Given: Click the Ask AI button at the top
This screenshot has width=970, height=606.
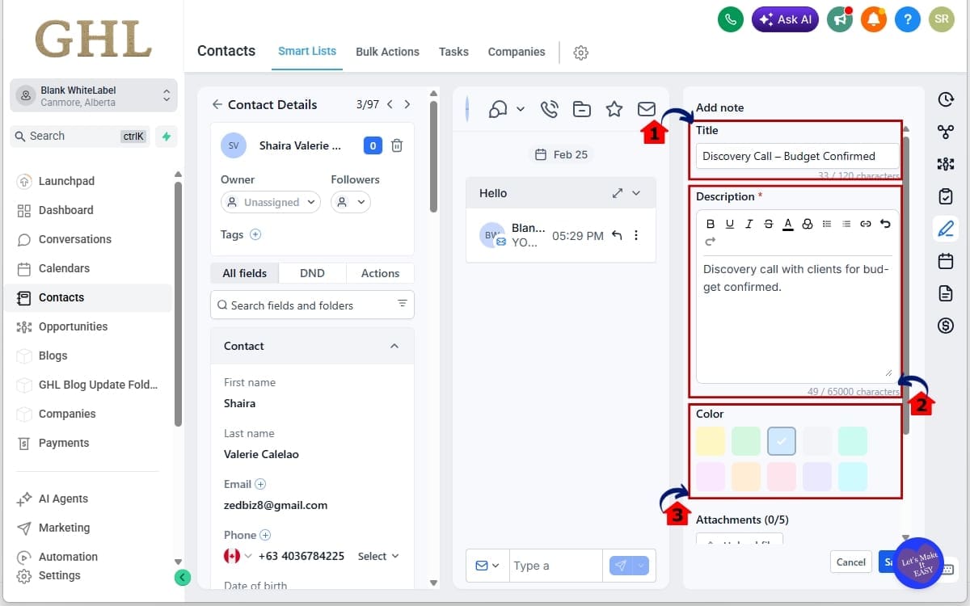Looking at the screenshot, I should point(785,19).
